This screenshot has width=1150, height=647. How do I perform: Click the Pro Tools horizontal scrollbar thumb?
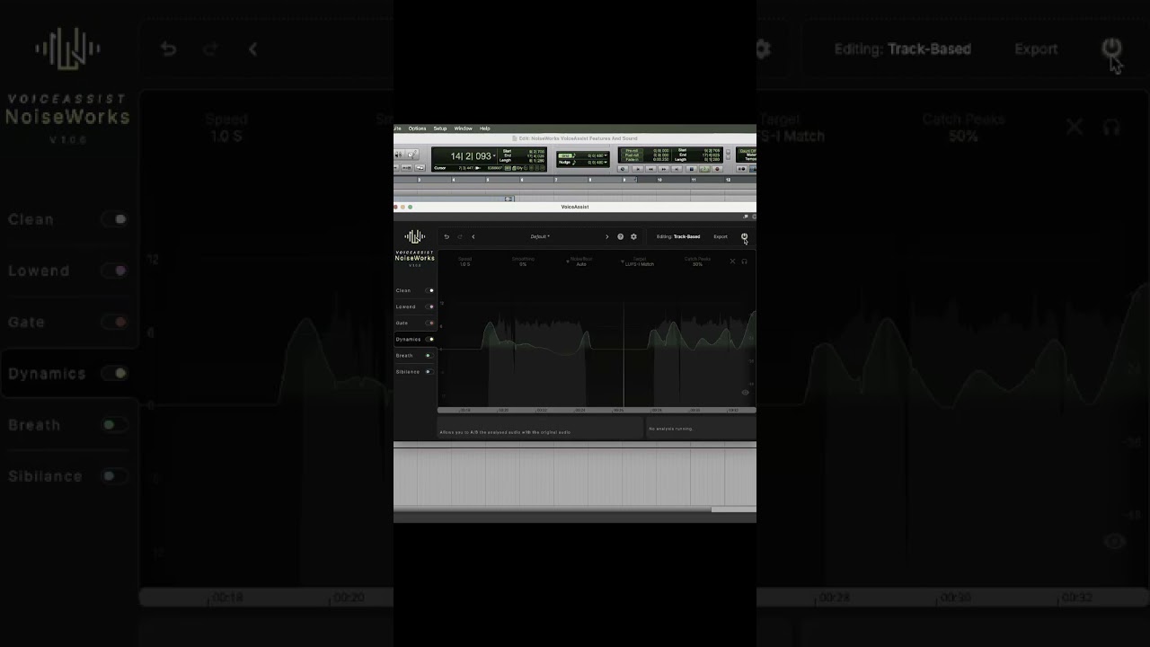(733, 510)
